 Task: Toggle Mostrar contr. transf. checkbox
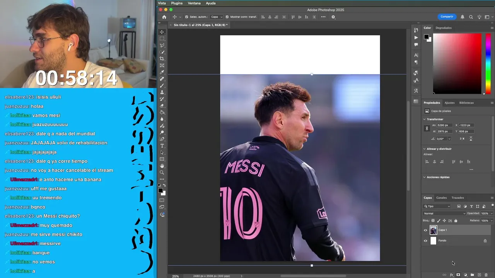[227, 17]
